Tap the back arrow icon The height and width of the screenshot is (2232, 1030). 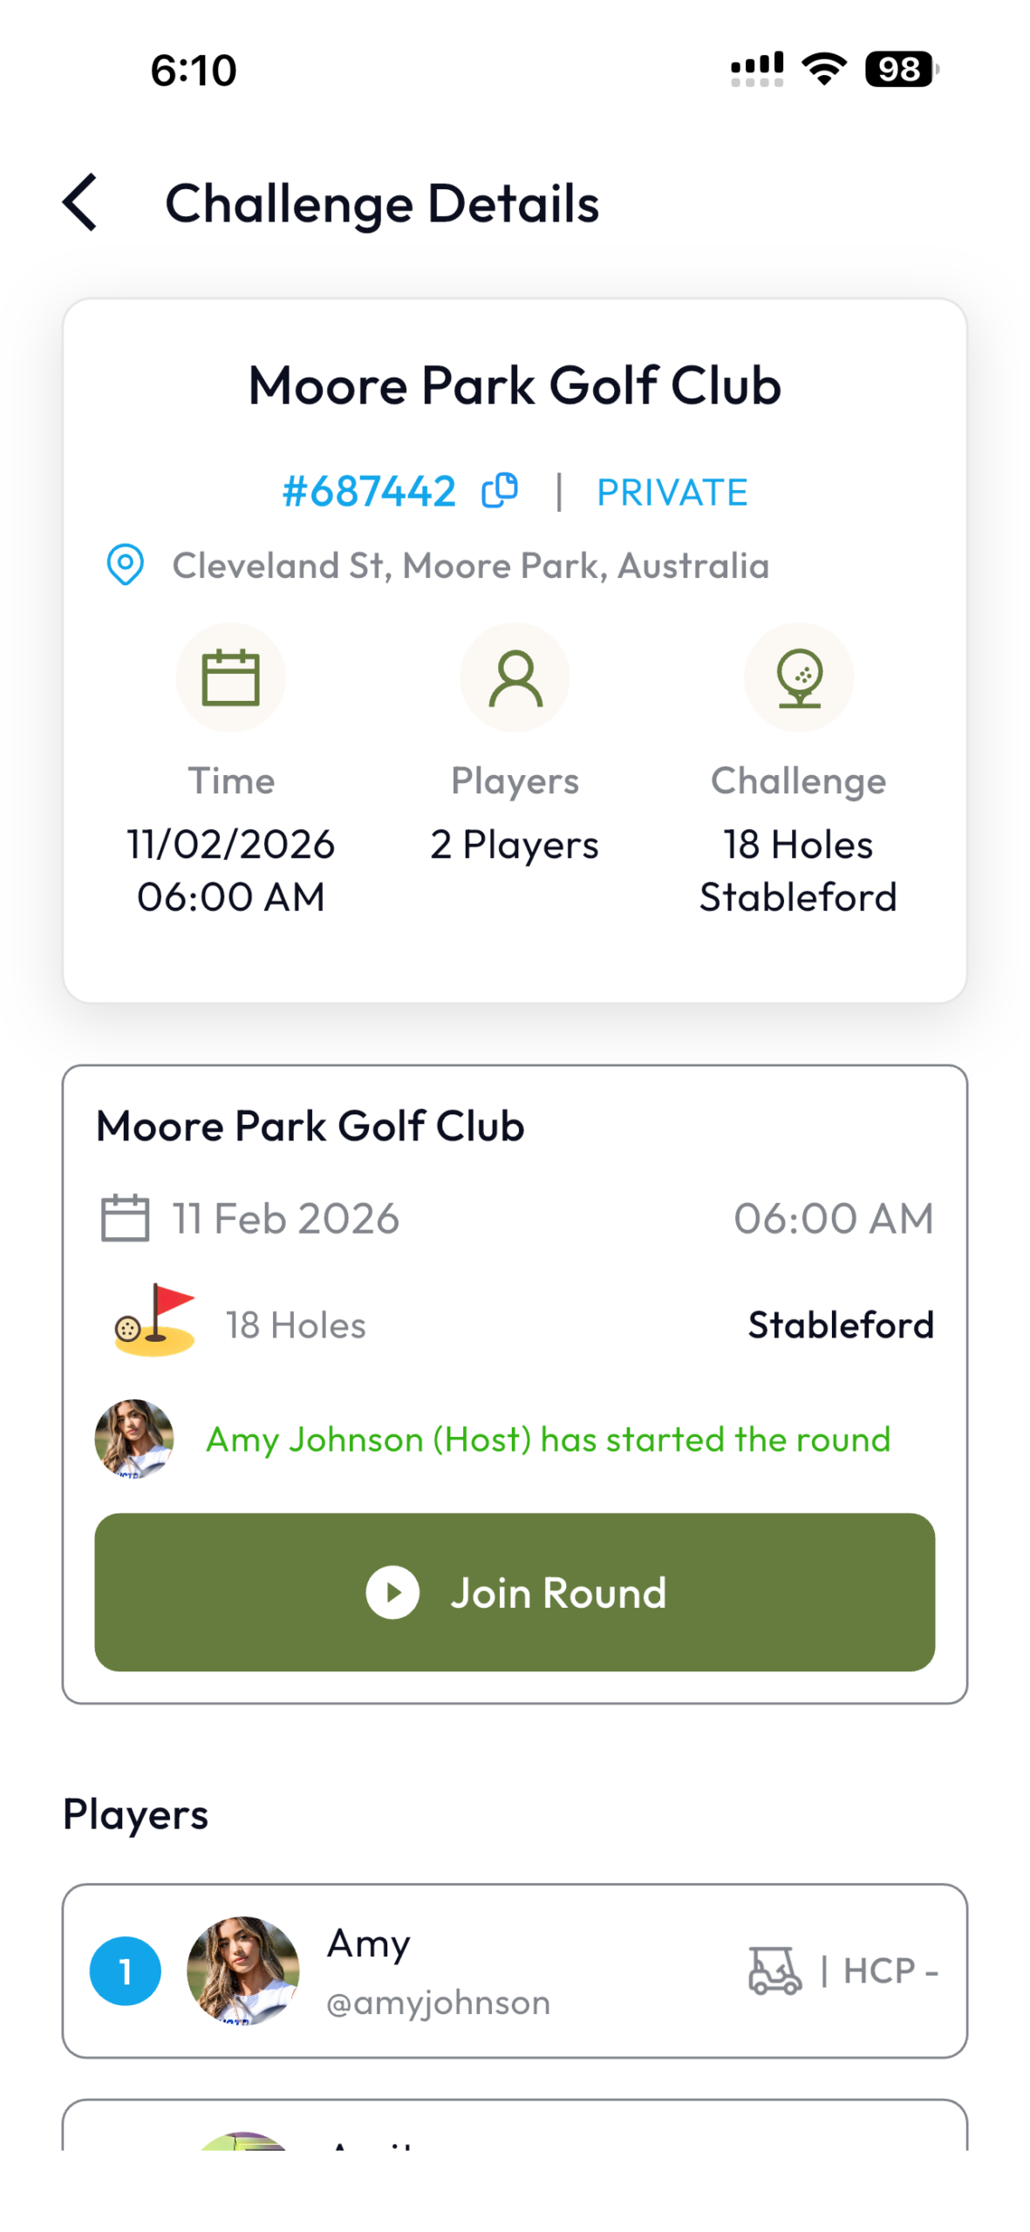coord(80,202)
